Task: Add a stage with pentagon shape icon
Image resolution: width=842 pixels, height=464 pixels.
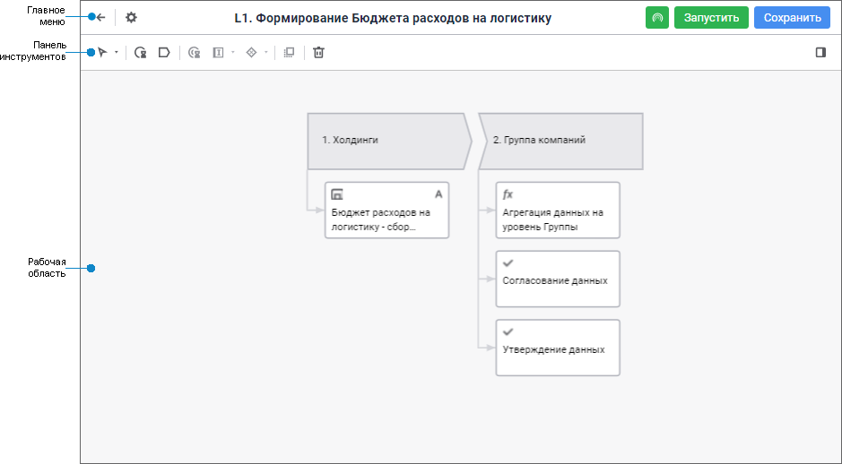Action: 164,53
